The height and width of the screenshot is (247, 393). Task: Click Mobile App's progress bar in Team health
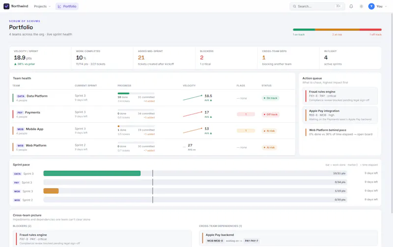[x=136, y=126]
